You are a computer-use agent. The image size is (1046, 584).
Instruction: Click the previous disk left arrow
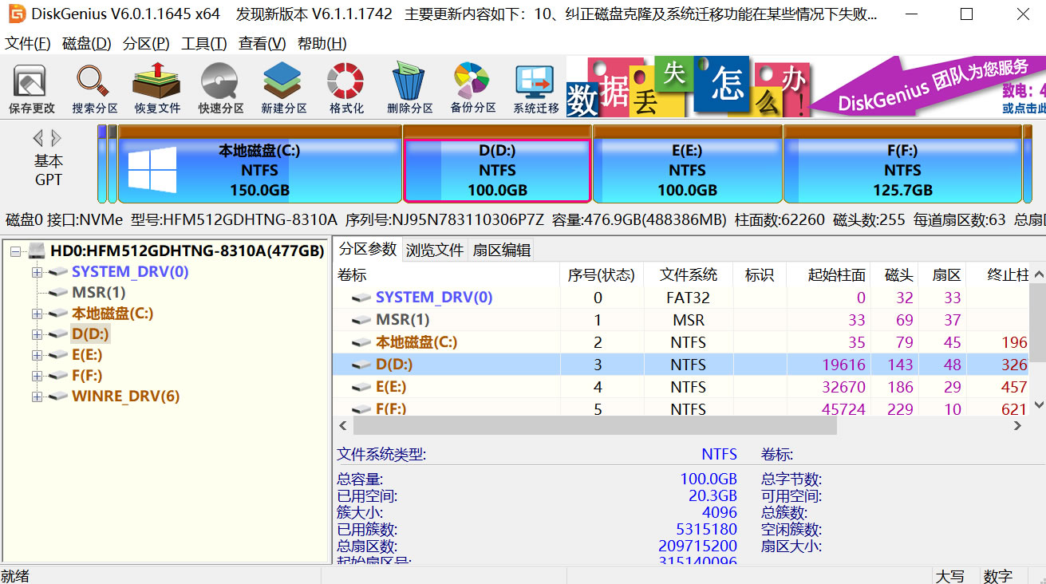(37, 138)
